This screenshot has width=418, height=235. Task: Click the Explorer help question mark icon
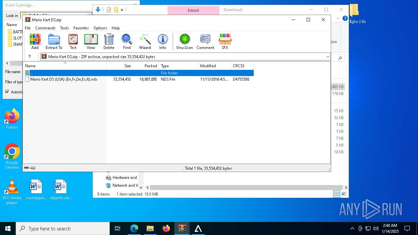coord(345,18)
